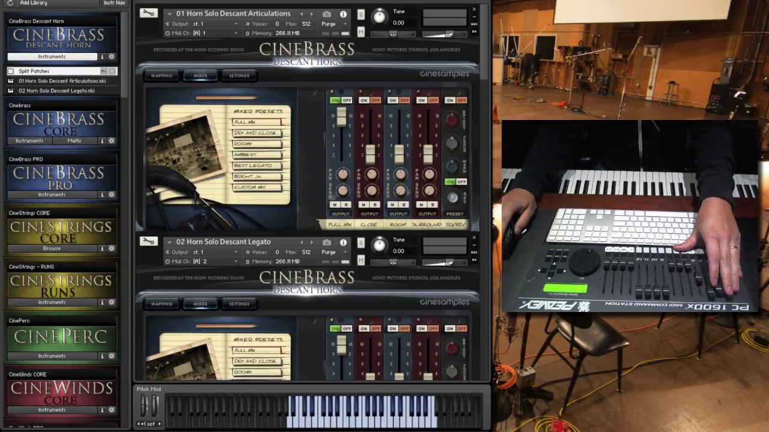Open the Output st.1 dropdown on 01 Horn
Viewport: 769px width, 432px height.
[x=201, y=24]
